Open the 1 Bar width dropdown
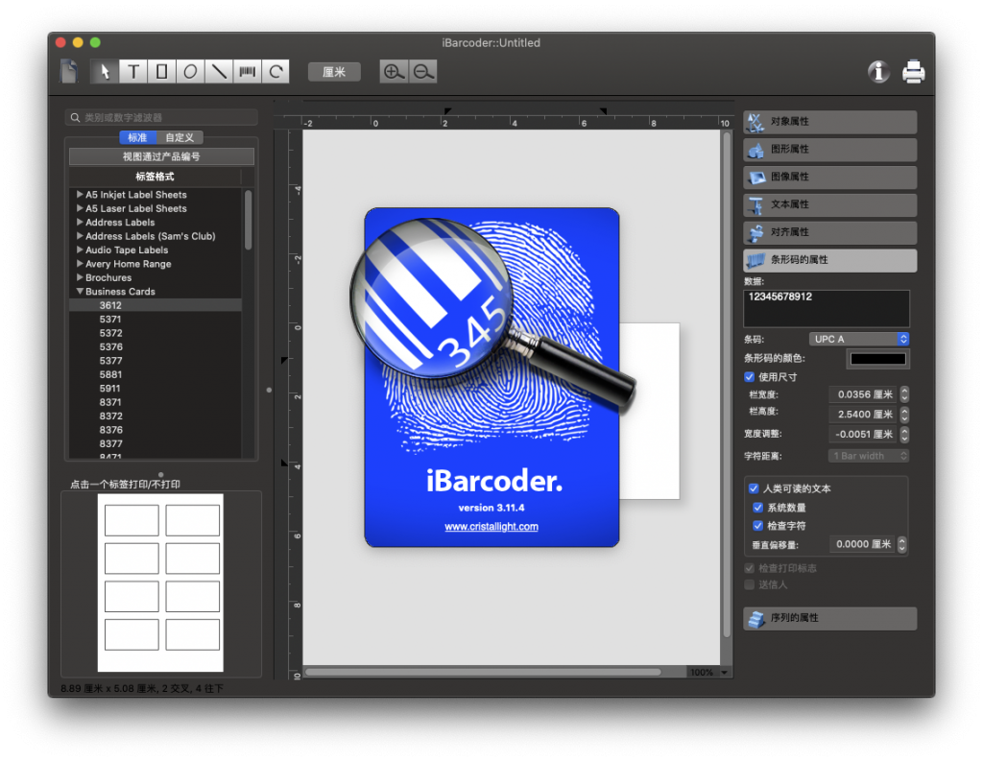This screenshot has height=761, width=983. click(x=868, y=456)
